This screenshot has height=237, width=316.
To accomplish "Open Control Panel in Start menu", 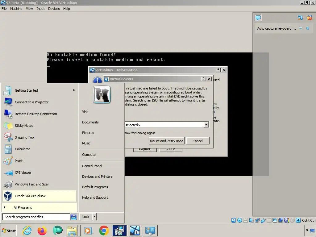I will (x=92, y=166).
